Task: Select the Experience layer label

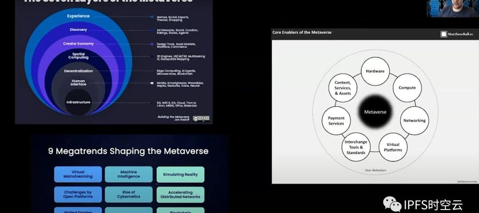Action: tap(79, 16)
